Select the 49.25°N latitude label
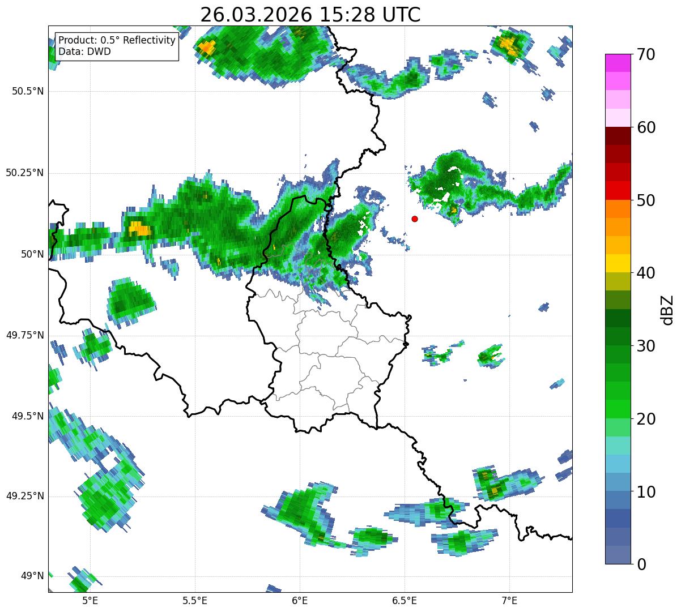This screenshot has height=612, width=681. click(x=25, y=496)
